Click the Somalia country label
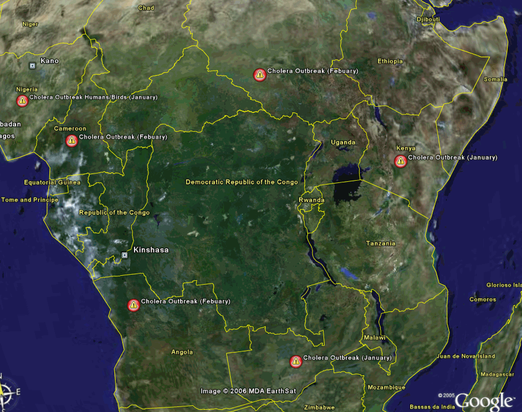The height and width of the screenshot is (412, 522). click(495, 80)
